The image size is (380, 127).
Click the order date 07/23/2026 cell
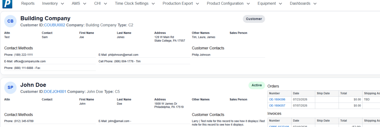click(x=303, y=99)
